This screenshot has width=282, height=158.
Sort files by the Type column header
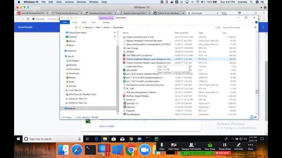coord(201,33)
